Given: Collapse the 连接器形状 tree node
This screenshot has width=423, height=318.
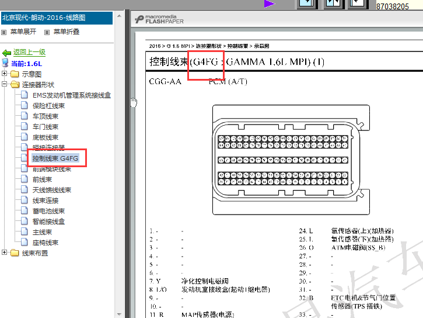Looking at the screenshot, I should coord(4,84).
